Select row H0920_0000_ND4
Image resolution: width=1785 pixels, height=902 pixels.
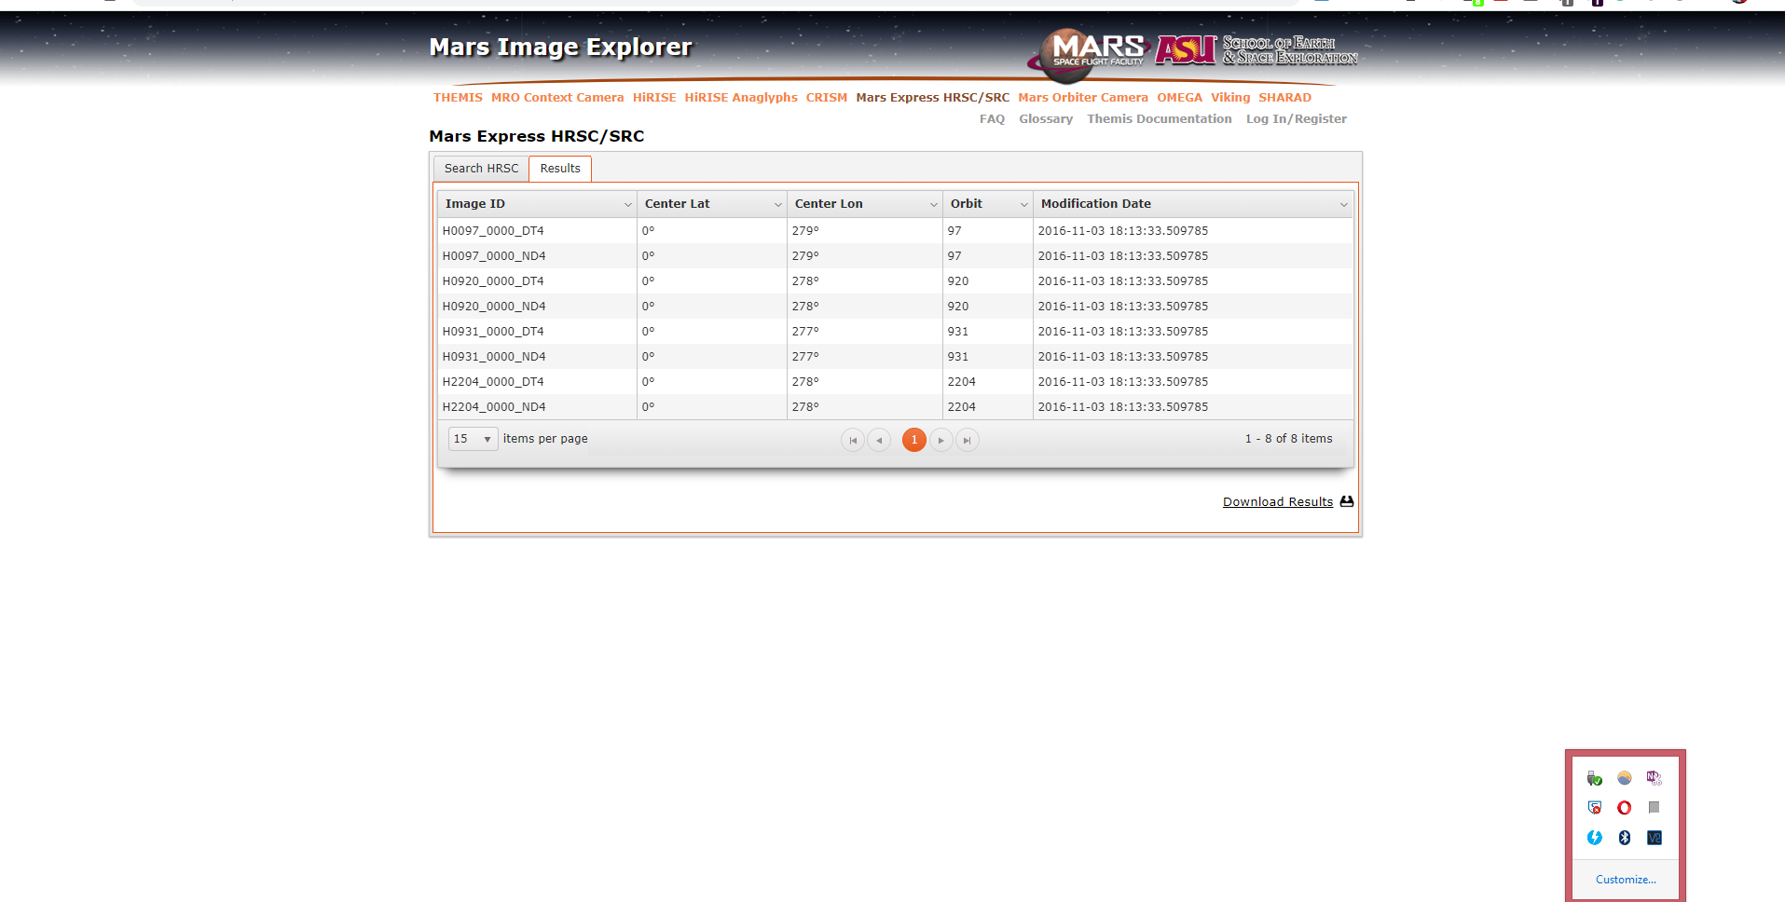pyautogui.click(x=896, y=307)
